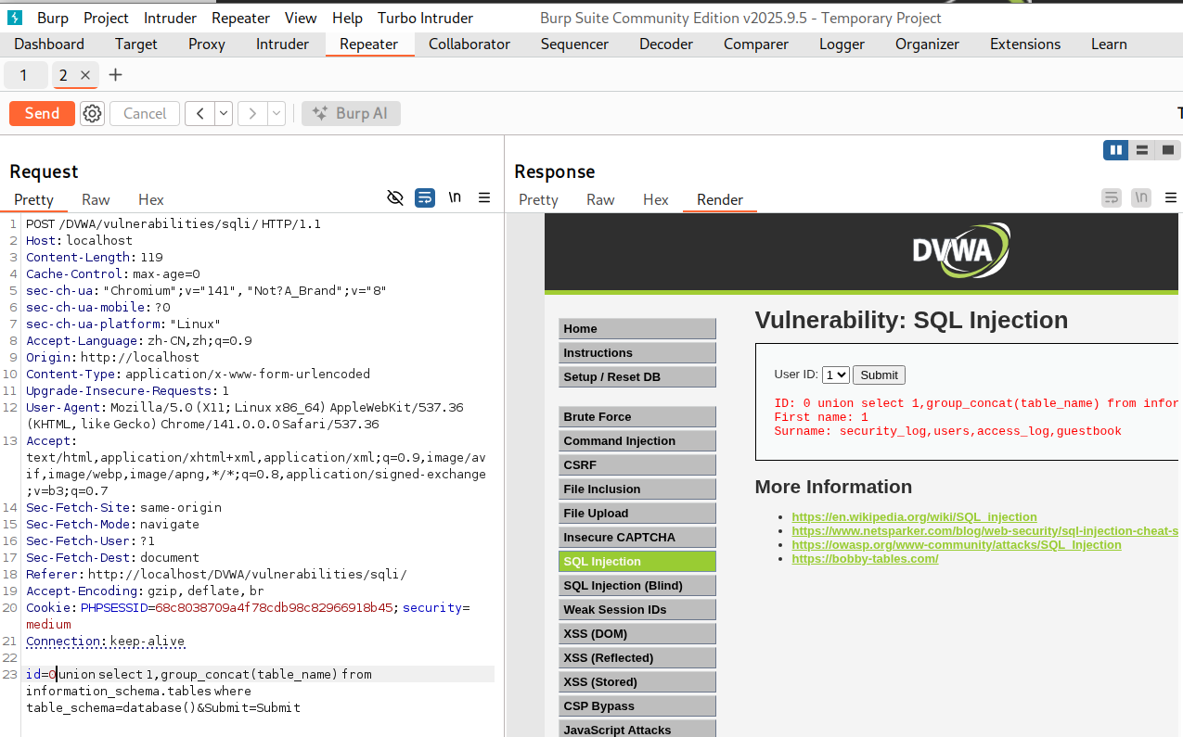Switch Response view to Raw

(600, 199)
